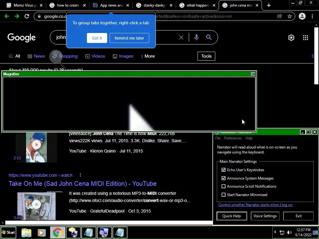Show hidden tray icons arrow
Viewport: 319px width, 239px height.
pyautogui.click(x=275, y=232)
